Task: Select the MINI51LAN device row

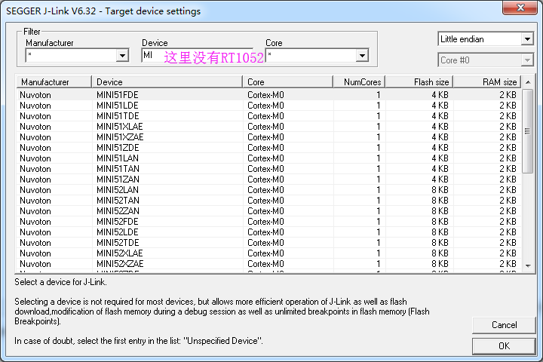Action: 268,158
